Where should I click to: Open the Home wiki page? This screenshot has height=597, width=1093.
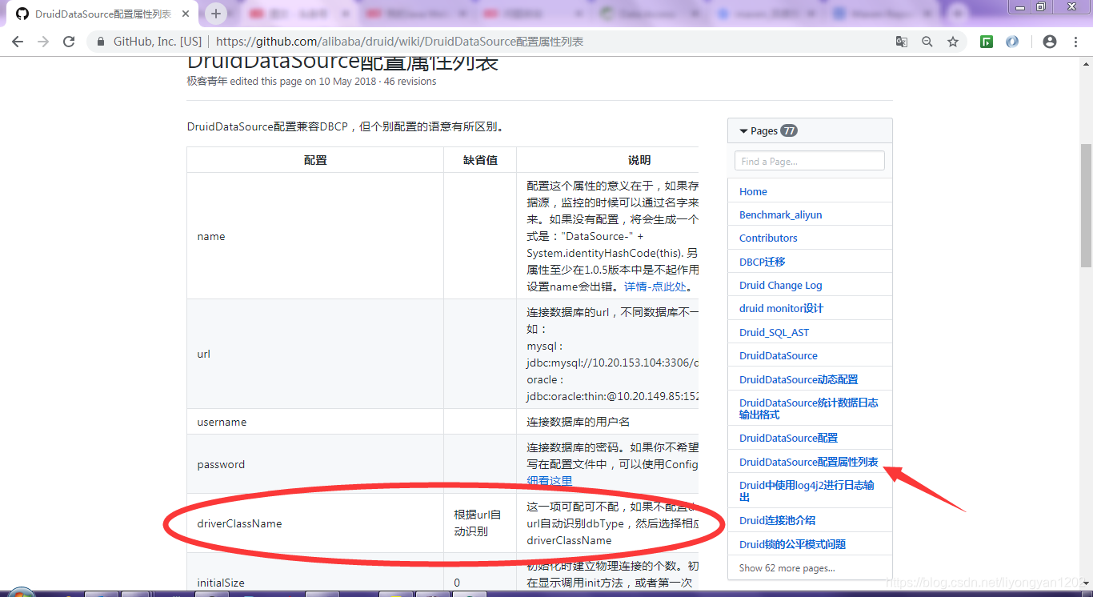pyautogui.click(x=753, y=191)
